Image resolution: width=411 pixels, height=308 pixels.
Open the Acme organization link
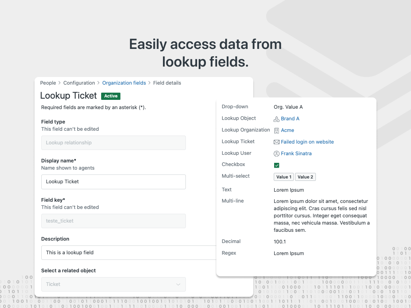[287, 130]
